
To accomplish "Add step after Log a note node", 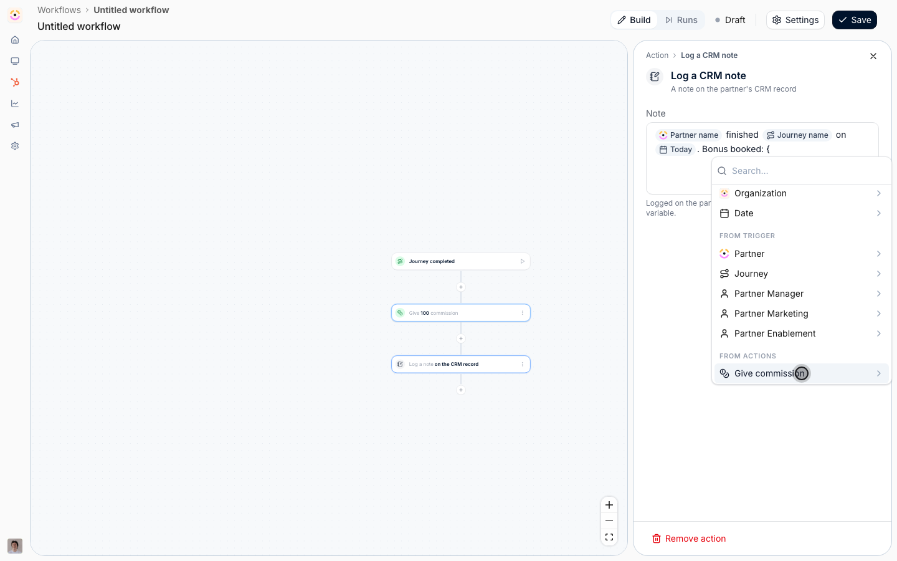I will pyautogui.click(x=461, y=390).
